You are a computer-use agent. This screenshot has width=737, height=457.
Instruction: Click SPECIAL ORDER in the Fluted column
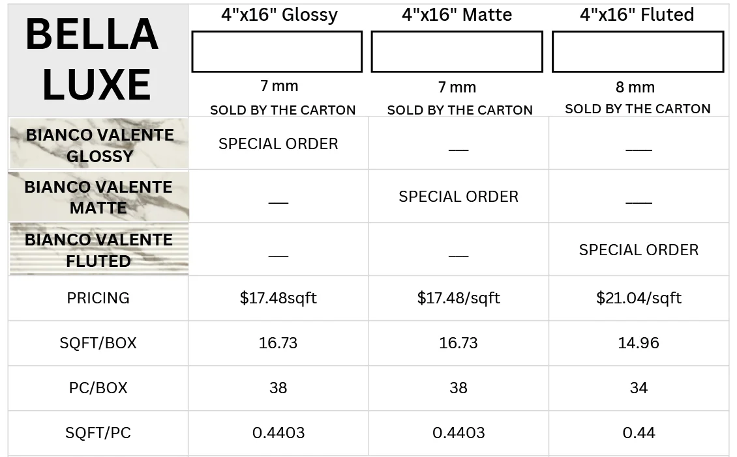(639, 250)
